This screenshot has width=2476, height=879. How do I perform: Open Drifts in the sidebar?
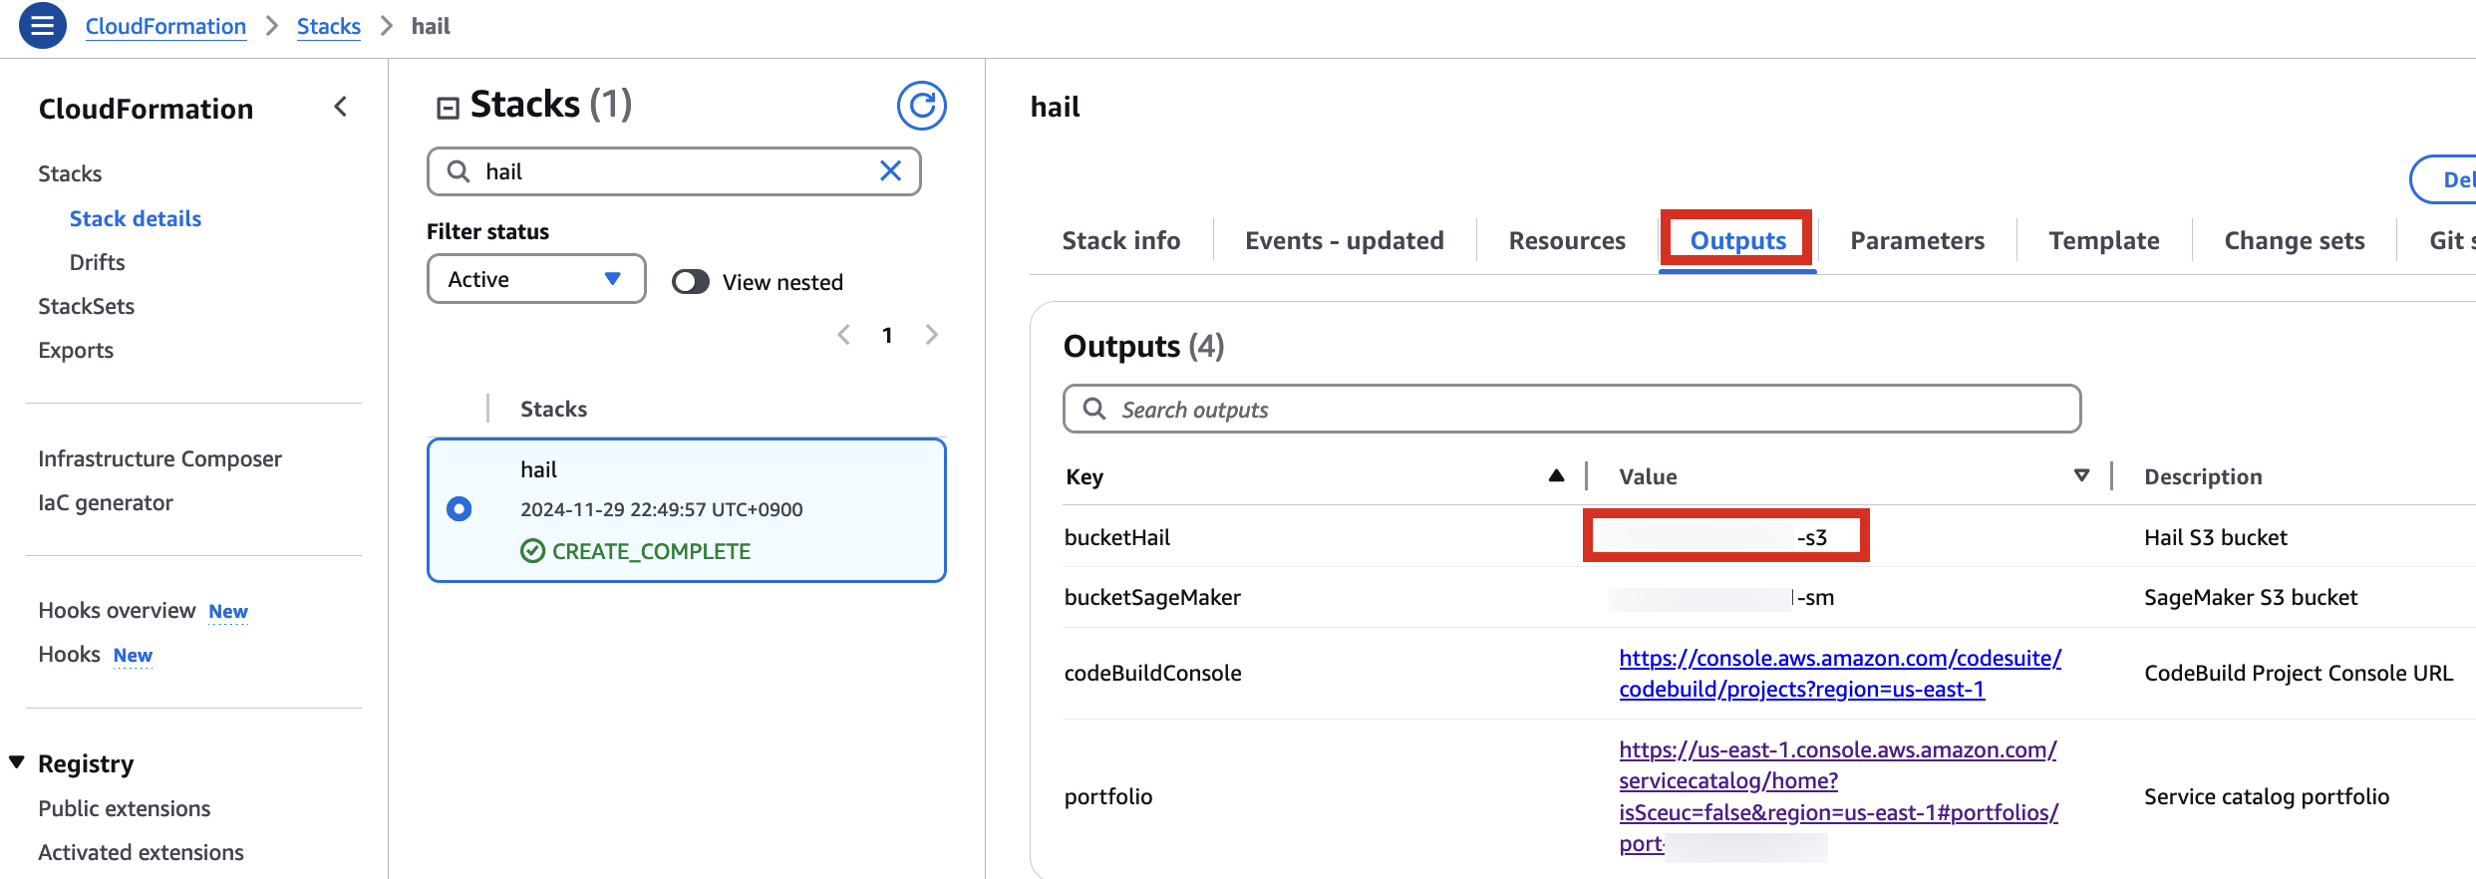97,262
